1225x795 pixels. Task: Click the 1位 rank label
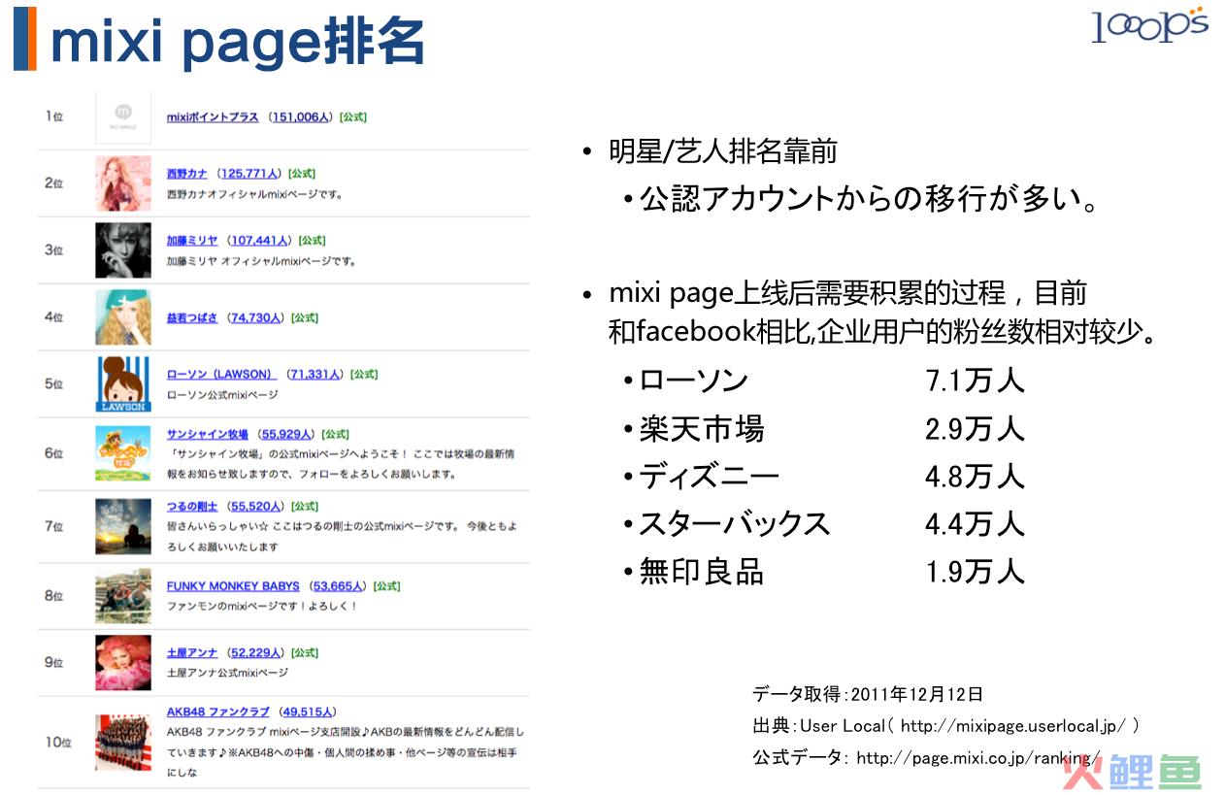54,116
